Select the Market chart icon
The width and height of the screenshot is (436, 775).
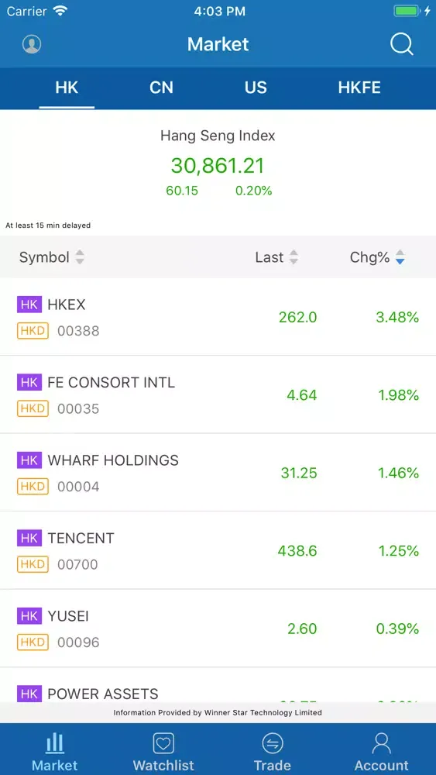tap(55, 743)
